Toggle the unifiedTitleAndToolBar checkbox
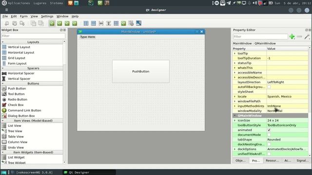The height and width of the screenshot is (175, 312). (269, 154)
